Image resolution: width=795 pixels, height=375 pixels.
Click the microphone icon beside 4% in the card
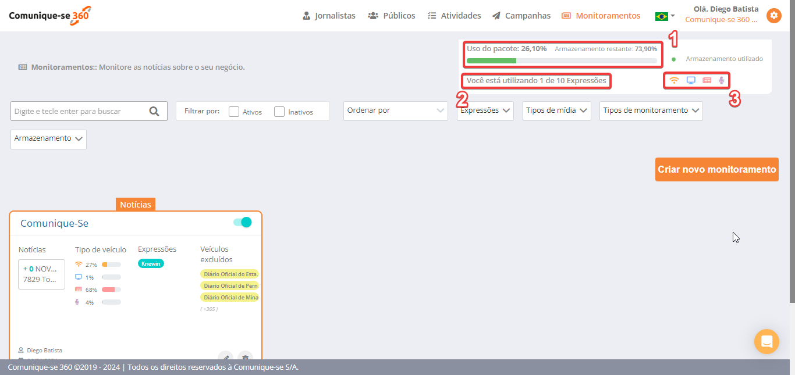click(79, 302)
